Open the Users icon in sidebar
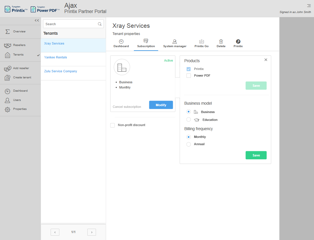The height and width of the screenshot is (240, 314). pyautogui.click(x=8, y=100)
